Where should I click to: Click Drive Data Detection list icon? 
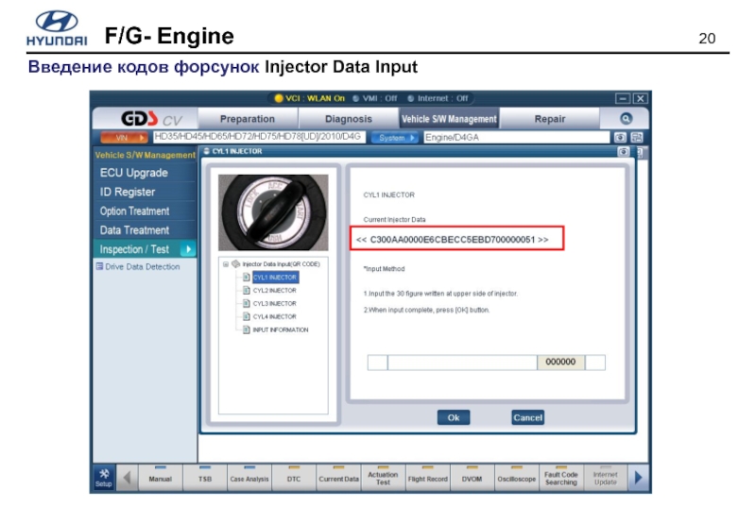[99, 266]
